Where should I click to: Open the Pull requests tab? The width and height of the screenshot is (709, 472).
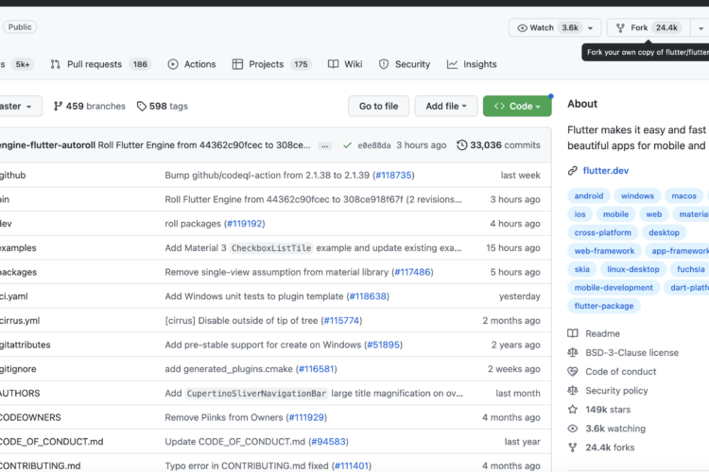(101, 64)
